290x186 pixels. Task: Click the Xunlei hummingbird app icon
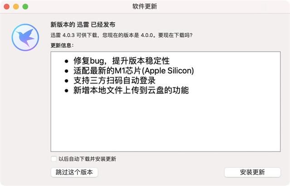coord(25,37)
